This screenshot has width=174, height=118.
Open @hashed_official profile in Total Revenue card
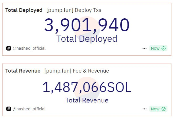(29, 109)
